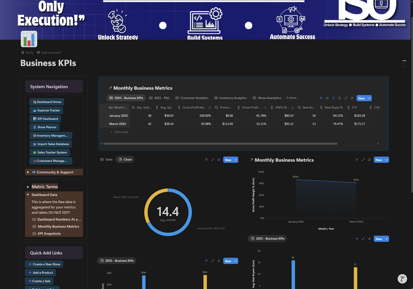
Task: Open the table full-screen via expand icon
Action: (x=346, y=98)
